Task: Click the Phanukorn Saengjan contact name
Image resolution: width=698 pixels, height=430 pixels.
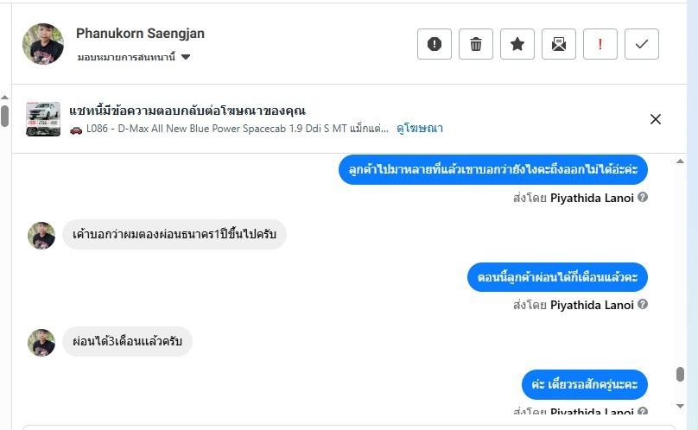Action: click(140, 34)
